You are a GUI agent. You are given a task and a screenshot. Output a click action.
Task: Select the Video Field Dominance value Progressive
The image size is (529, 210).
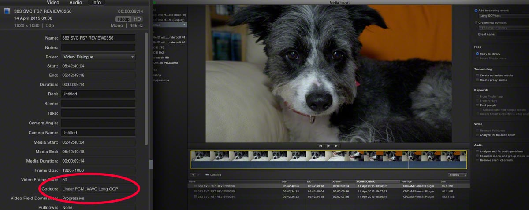pos(73,199)
